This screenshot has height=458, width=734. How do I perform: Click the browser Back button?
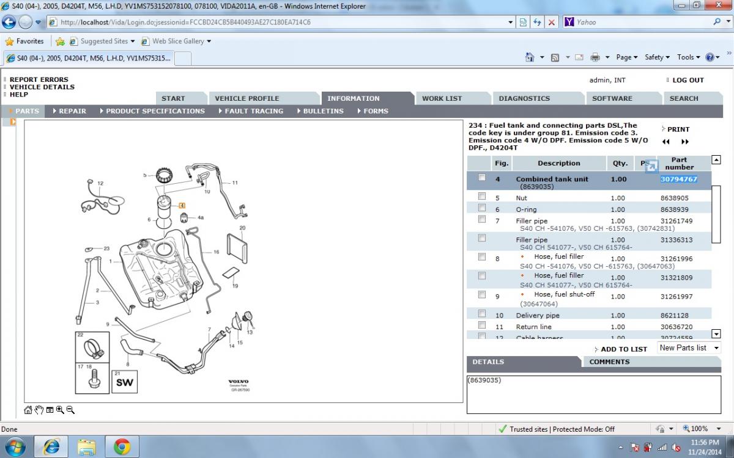(10, 22)
